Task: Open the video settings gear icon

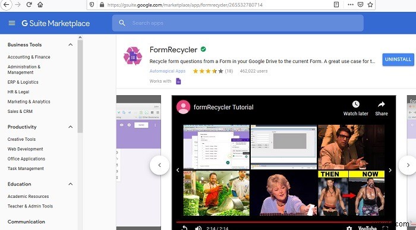Action: click(349, 228)
